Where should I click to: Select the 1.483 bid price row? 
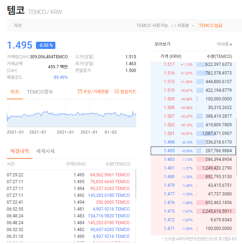[x=193, y=159]
